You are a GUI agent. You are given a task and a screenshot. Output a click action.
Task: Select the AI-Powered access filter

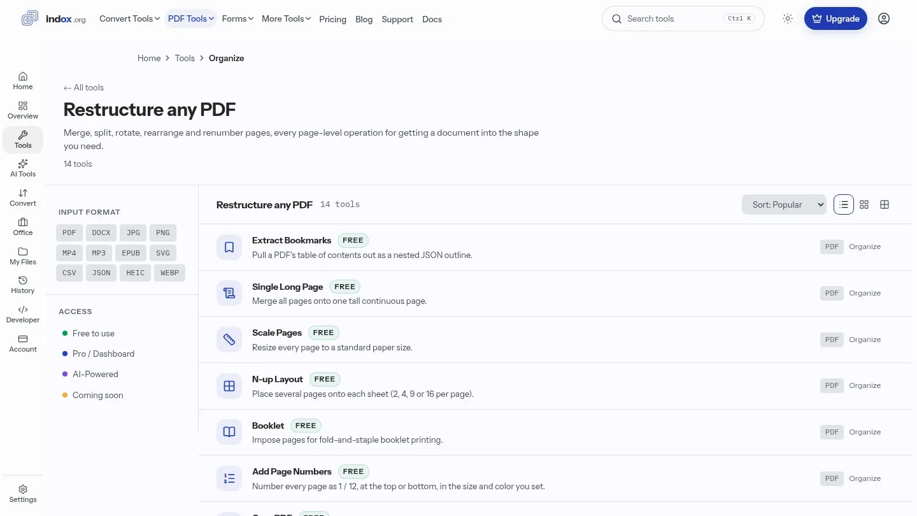pos(90,374)
